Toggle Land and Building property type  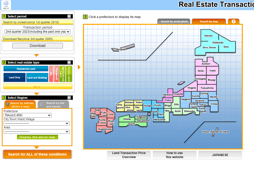coord(37,78)
